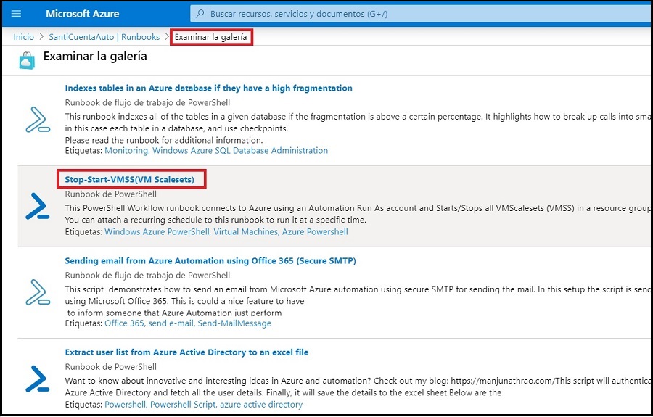Focus the Buscar recursos search field
The image size is (653, 417).
421,14
